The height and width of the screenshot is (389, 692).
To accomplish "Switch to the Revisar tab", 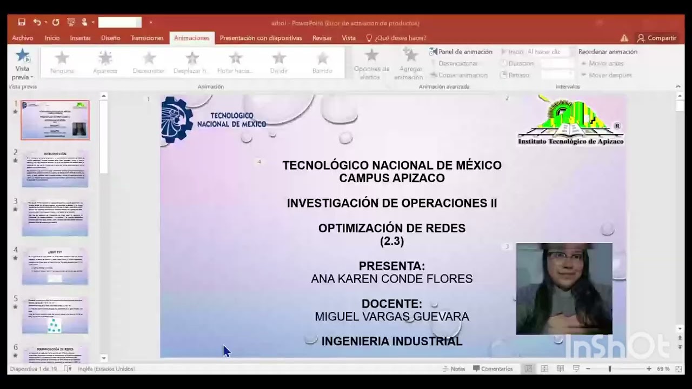I will coord(322,38).
